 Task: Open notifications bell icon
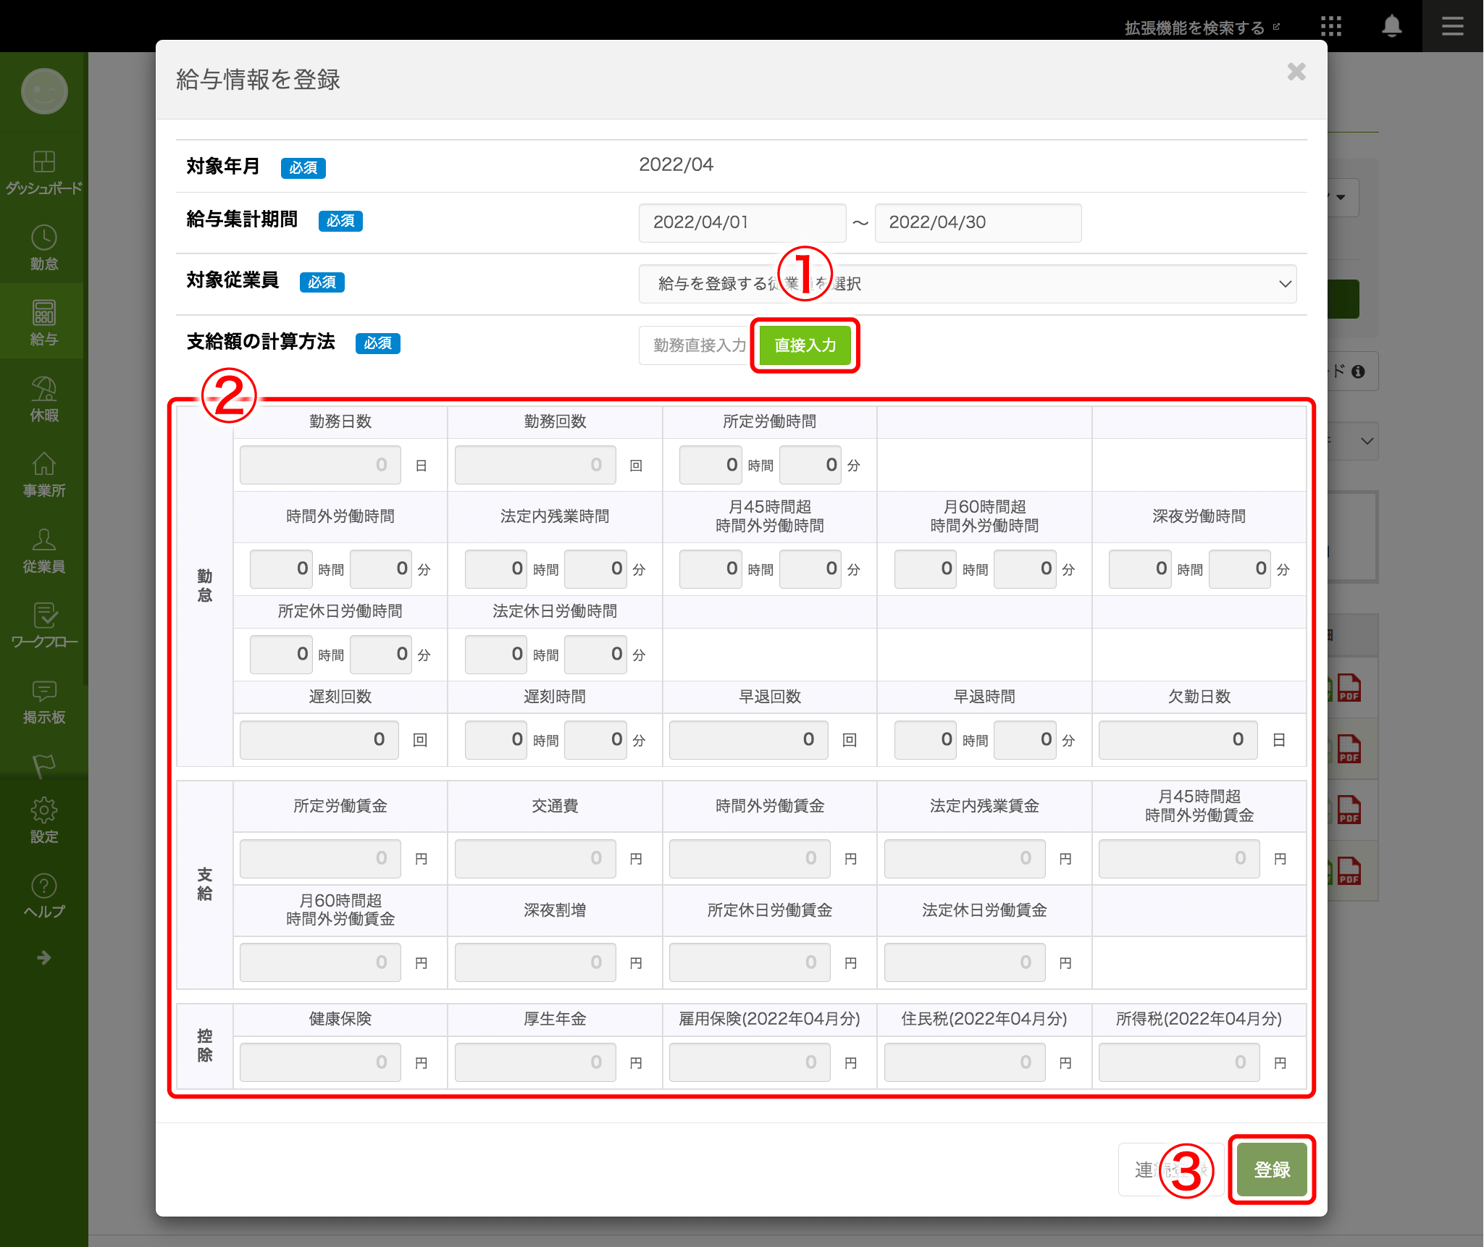click(1391, 26)
